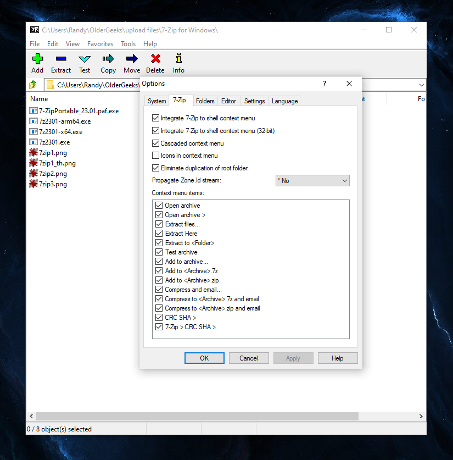Click the Apply button
The height and width of the screenshot is (460, 453).
tap(293, 358)
